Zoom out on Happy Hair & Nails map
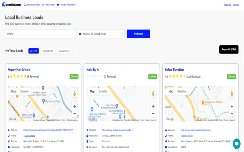 74,113
